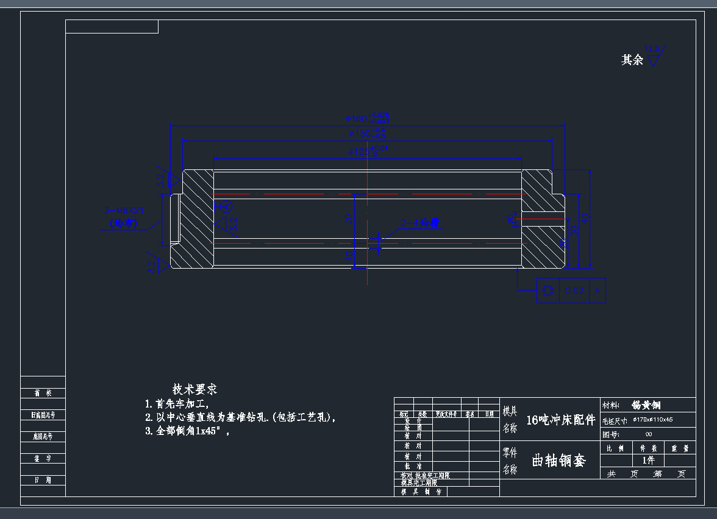Select the ø150 diameter dimension text
Screen dimensions: 717x519
coord(367,133)
